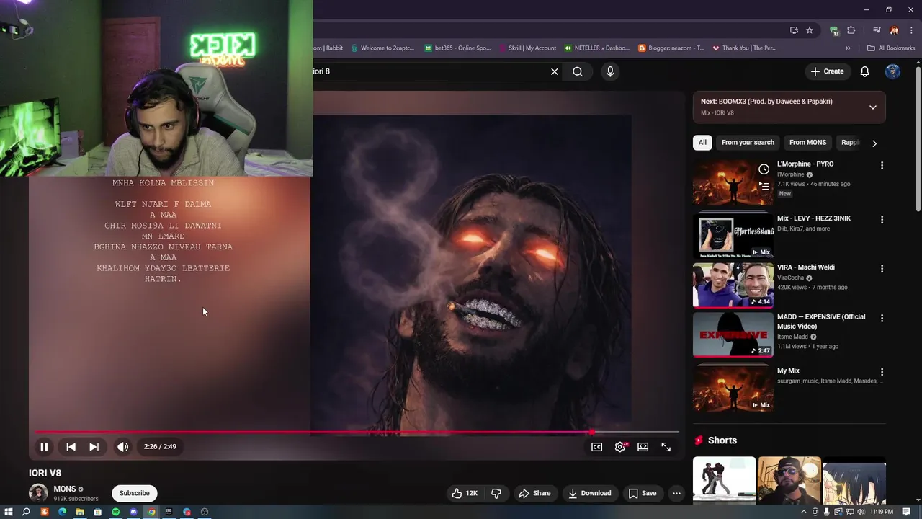Open YouTube notifications bell

865,71
